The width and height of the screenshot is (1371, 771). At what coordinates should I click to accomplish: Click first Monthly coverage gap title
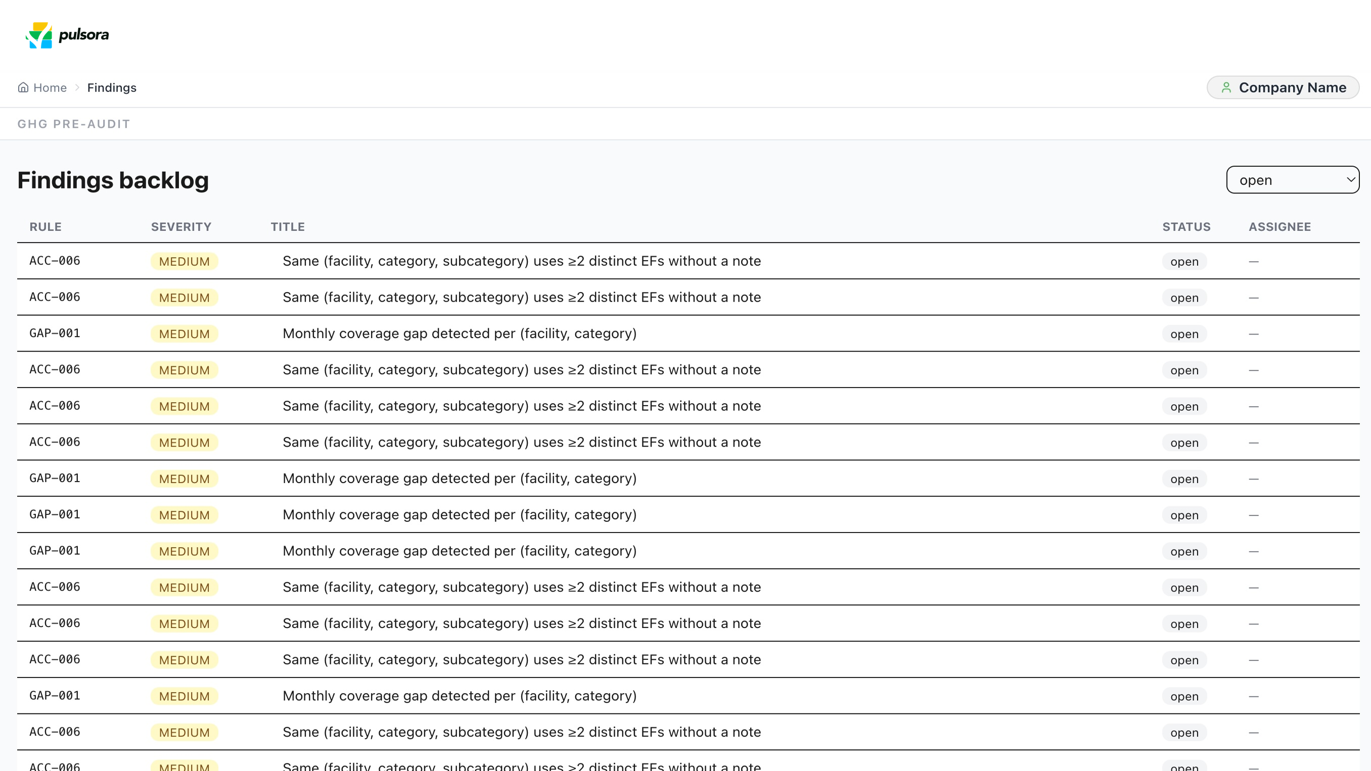pos(460,333)
